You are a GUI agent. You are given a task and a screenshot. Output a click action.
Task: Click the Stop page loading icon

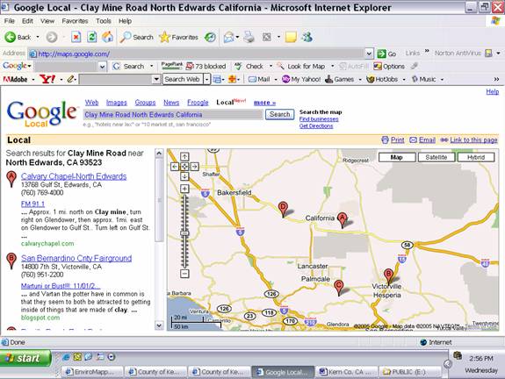(x=76, y=37)
